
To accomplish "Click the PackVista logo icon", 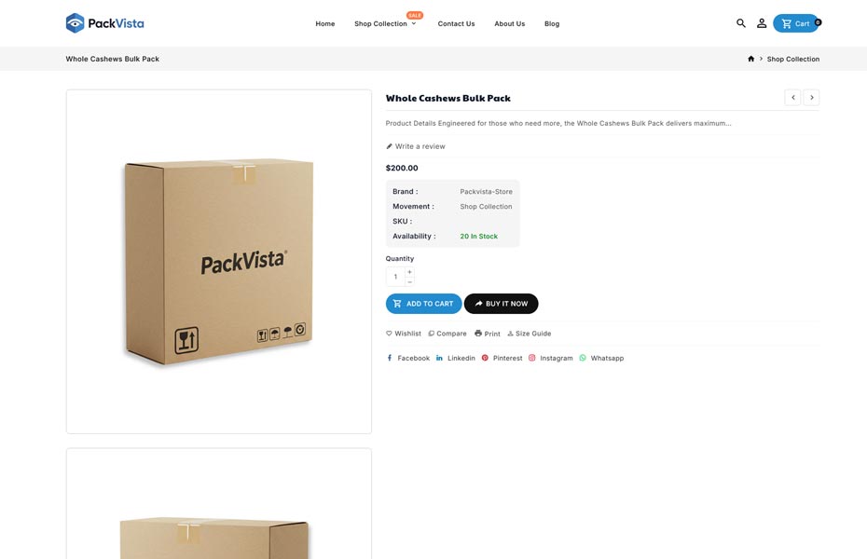I will click(76, 23).
